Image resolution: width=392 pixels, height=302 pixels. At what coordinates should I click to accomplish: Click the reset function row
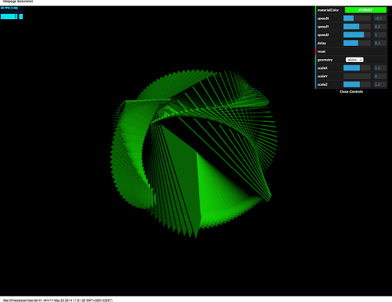(x=351, y=51)
